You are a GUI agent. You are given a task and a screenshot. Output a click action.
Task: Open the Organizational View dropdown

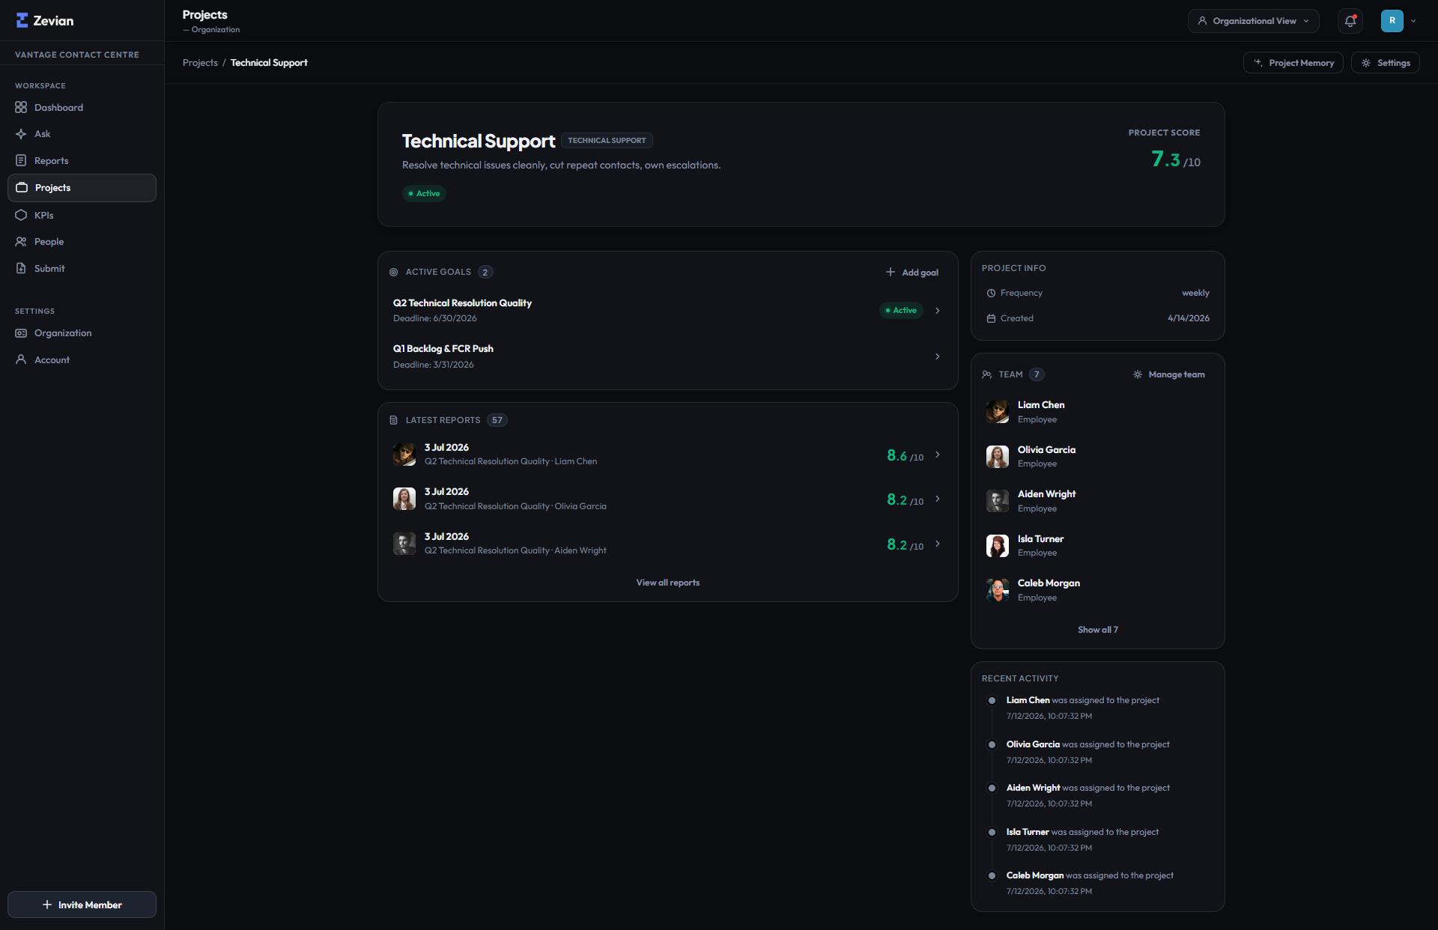tap(1253, 21)
